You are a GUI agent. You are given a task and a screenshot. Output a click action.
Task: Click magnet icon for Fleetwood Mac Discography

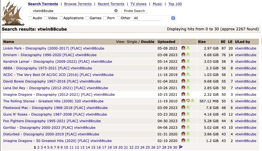click(x=183, y=107)
